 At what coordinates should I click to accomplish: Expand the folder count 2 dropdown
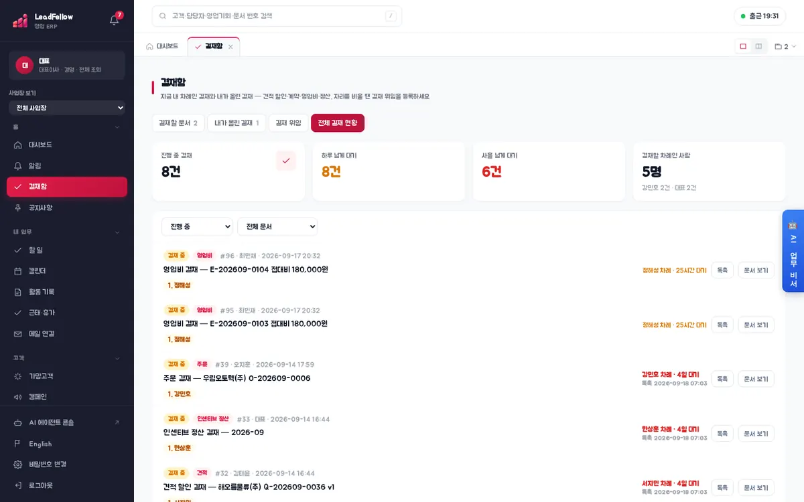(x=785, y=46)
